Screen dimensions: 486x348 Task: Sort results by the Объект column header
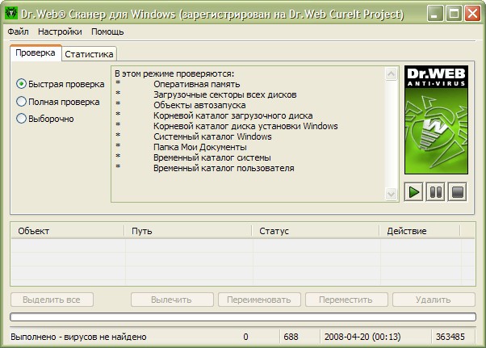click(68, 231)
